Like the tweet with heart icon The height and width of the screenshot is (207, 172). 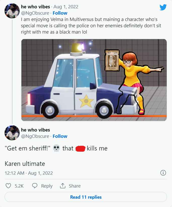(x=8, y=186)
